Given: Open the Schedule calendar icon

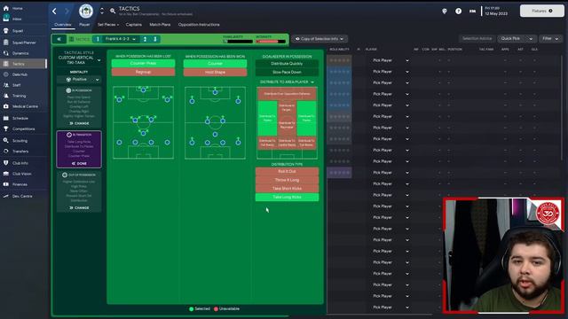Looking at the screenshot, I should [6, 118].
